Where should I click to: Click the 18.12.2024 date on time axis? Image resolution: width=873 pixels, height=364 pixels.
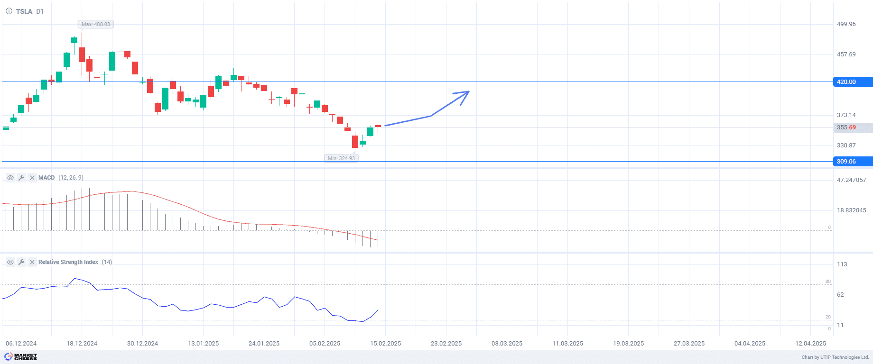(x=82, y=344)
